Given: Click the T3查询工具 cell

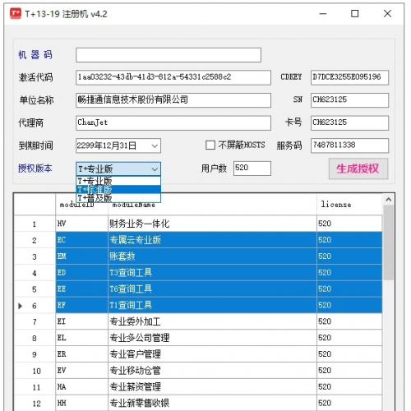Looking at the screenshot, I should click(x=212, y=273).
